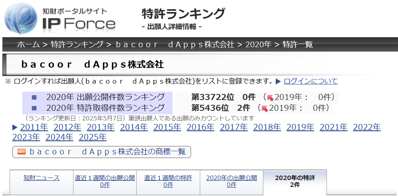Select year 2016年

tap(200, 127)
